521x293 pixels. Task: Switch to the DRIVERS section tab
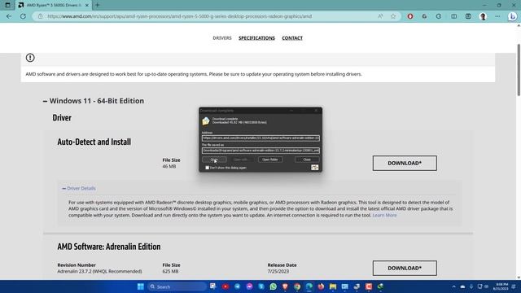pyautogui.click(x=222, y=38)
